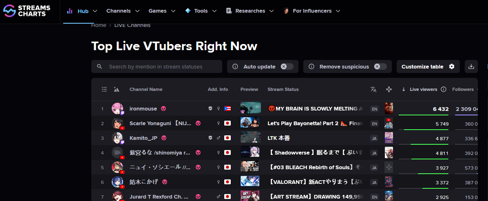
Task: Click the download export icon button
Action: pos(471,66)
